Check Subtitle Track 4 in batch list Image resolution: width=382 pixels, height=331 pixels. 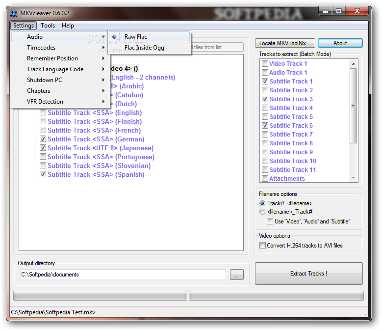point(265,108)
